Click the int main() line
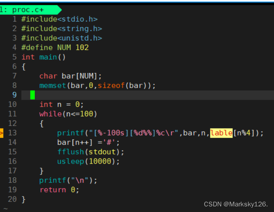The image size is (274, 212). point(44,57)
